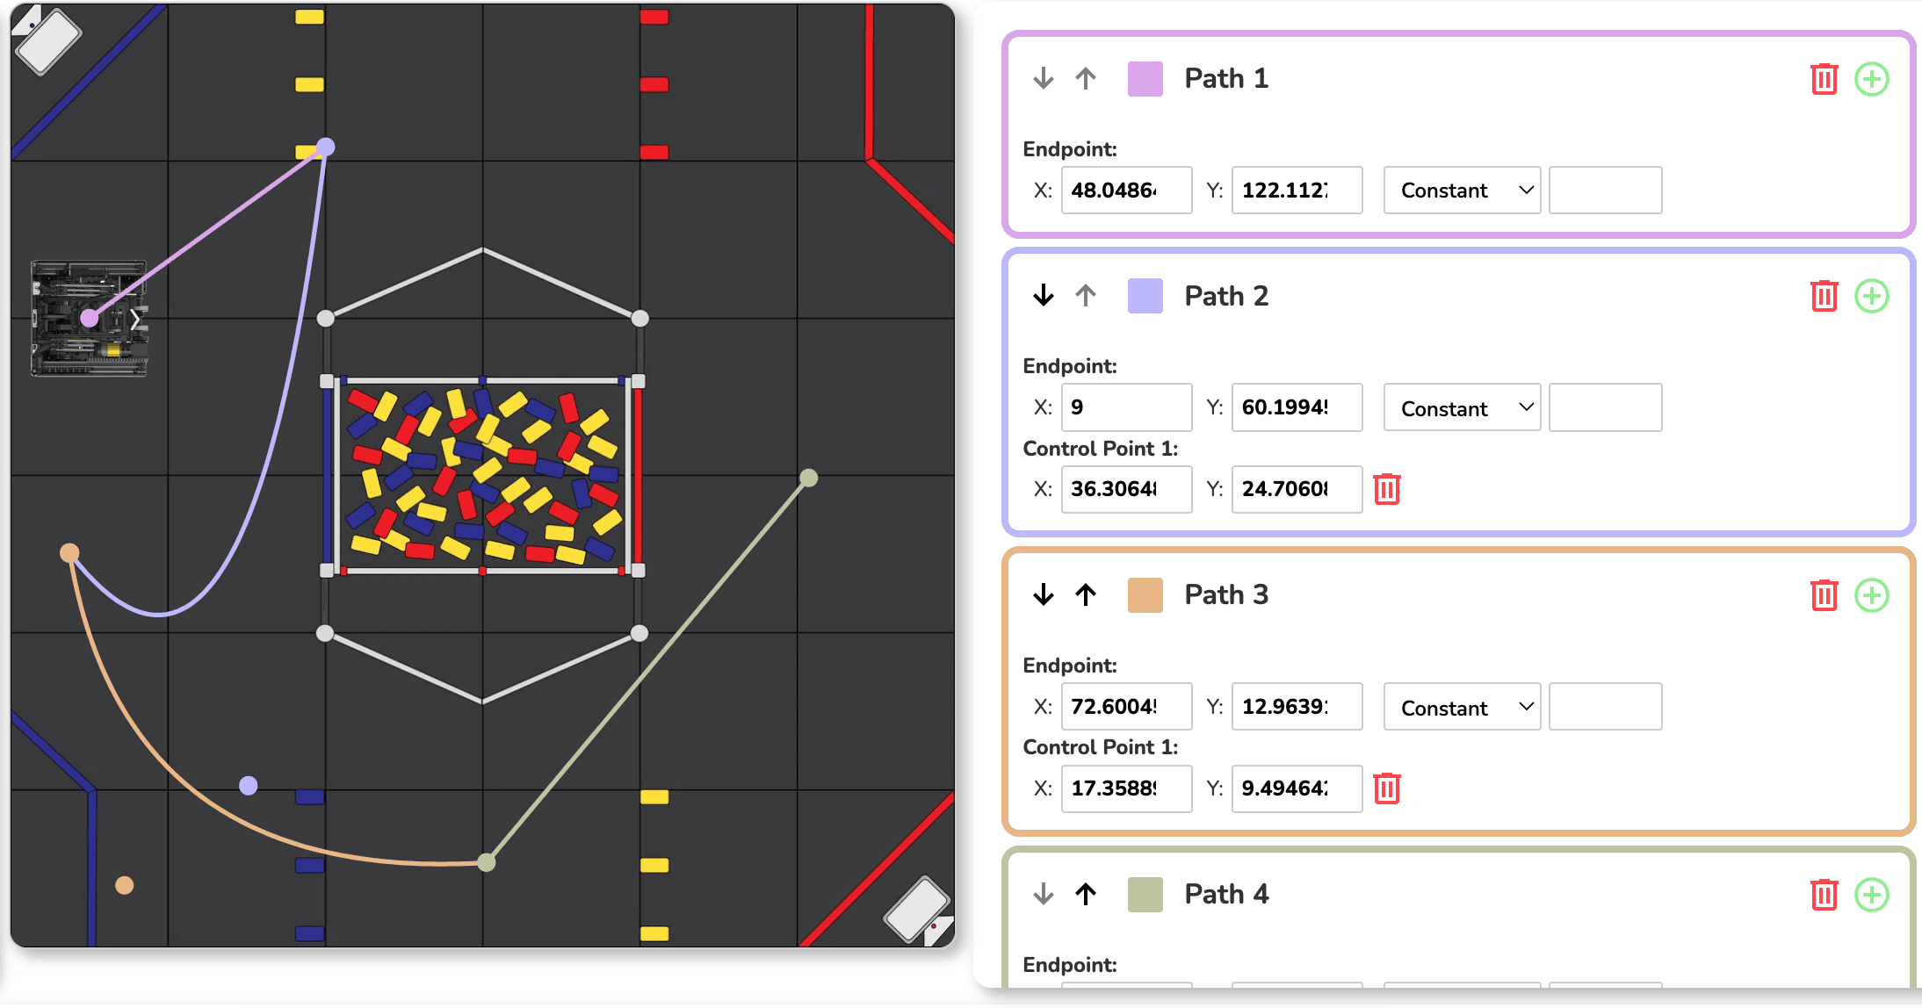This screenshot has width=1922, height=1008.
Task: Add a path after Path 2
Action: click(1871, 296)
